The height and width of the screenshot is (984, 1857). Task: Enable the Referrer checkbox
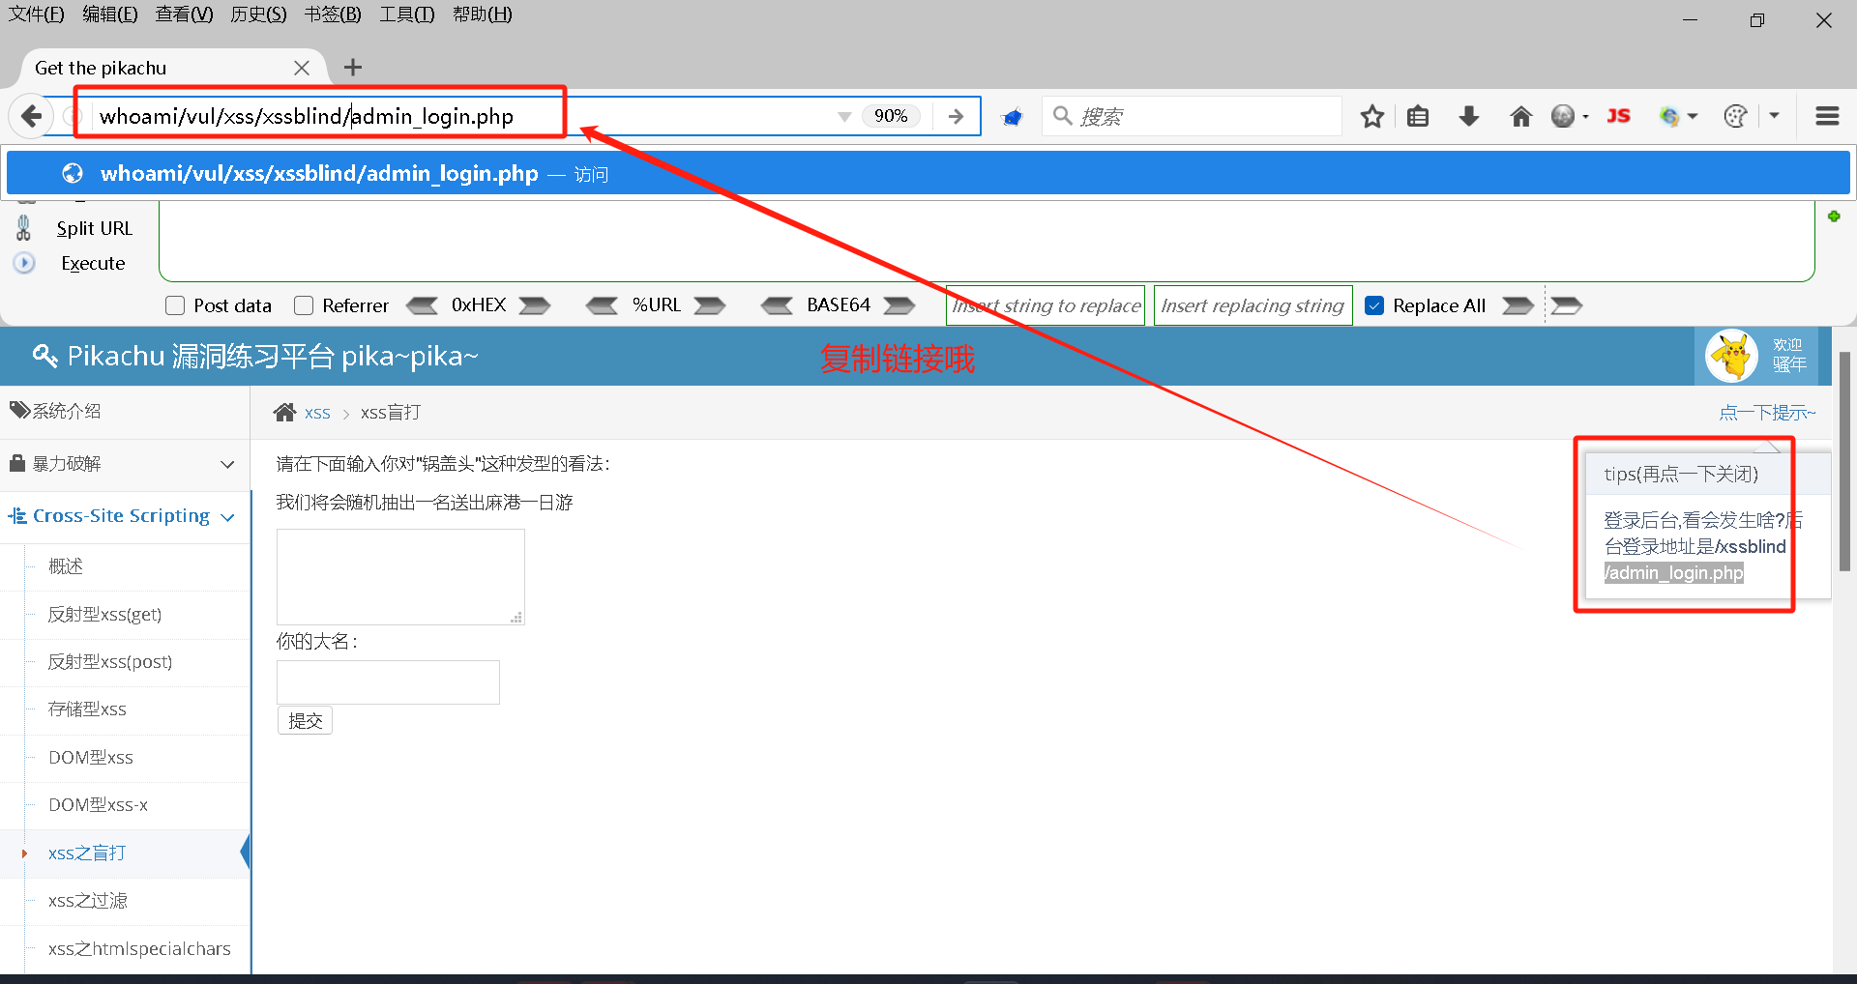tap(304, 305)
